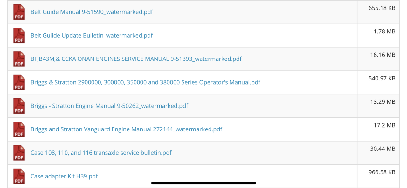Tap the PDF icon for Briggs & Stratton Operator's Manual
The height and width of the screenshot is (188, 407).
[19, 82]
